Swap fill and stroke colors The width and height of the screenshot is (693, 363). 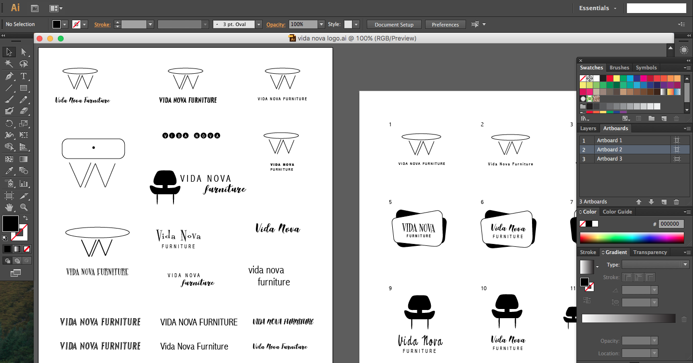[26, 218]
